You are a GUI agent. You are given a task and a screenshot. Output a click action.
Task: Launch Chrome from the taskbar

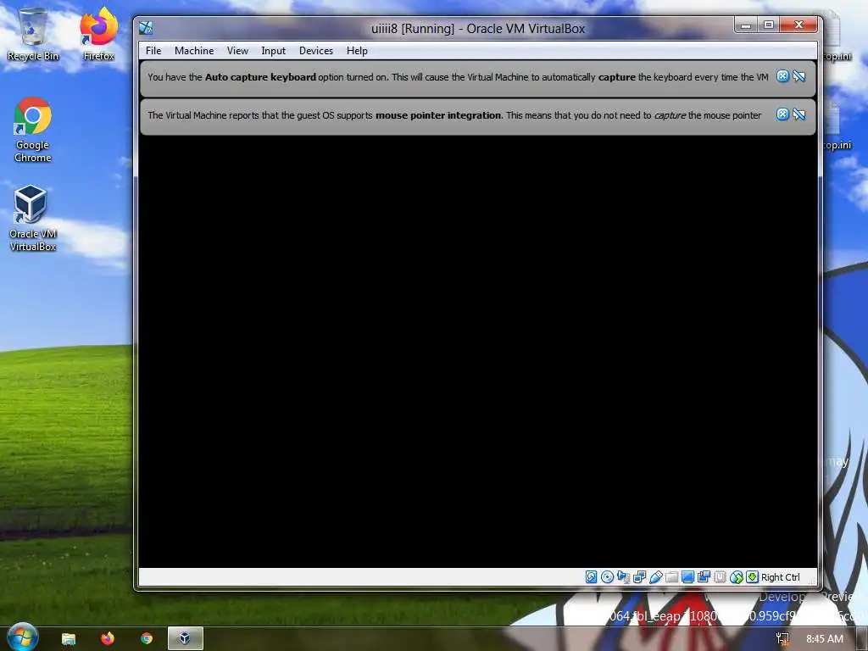click(147, 638)
